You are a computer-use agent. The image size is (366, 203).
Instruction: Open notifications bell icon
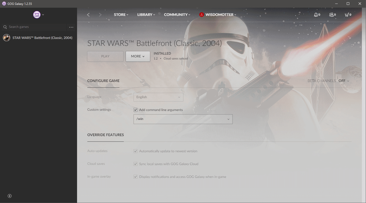[x=317, y=15]
